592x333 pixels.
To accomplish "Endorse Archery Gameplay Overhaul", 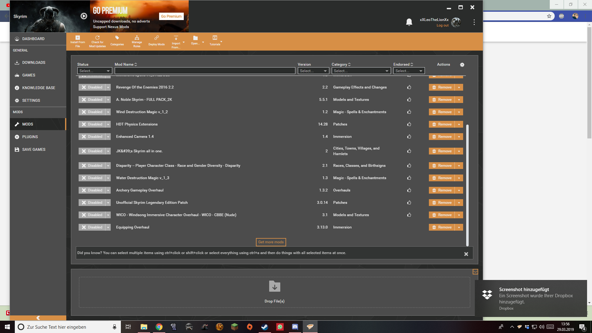I will (x=409, y=190).
